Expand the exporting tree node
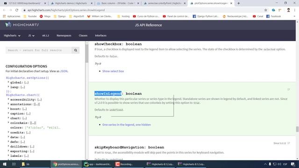Screen dimensions: 299x168 (x=8, y=151)
